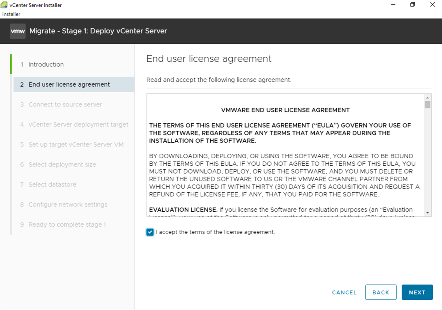Click 'Read and accept the following license agreement.' text
Viewport: 442px width, 310px height.
(219, 80)
